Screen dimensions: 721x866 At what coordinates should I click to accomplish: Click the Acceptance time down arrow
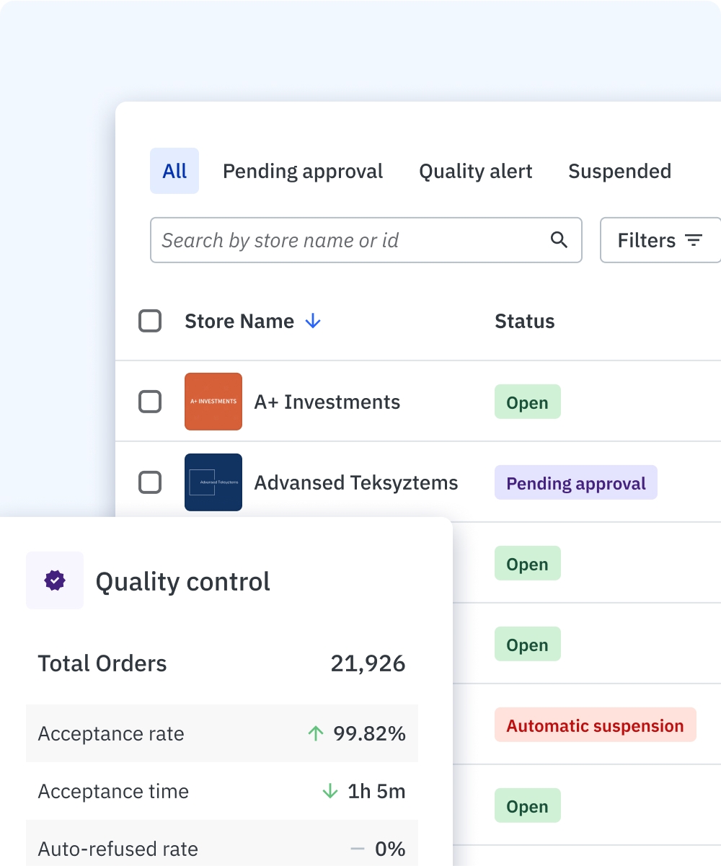point(329,792)
